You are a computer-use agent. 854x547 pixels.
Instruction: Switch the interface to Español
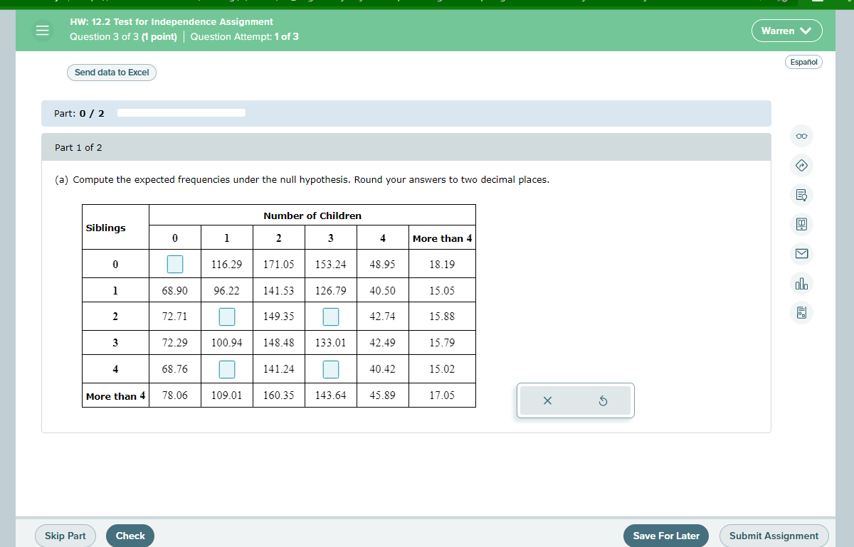pos(803,62)
